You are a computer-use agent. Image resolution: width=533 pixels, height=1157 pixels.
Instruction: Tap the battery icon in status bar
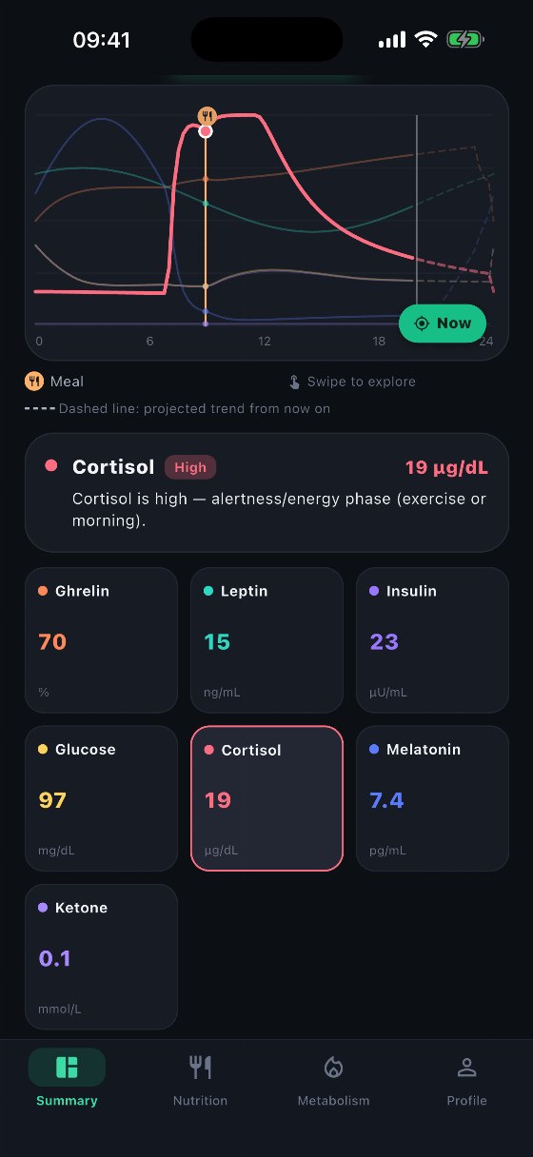[466, 40]
